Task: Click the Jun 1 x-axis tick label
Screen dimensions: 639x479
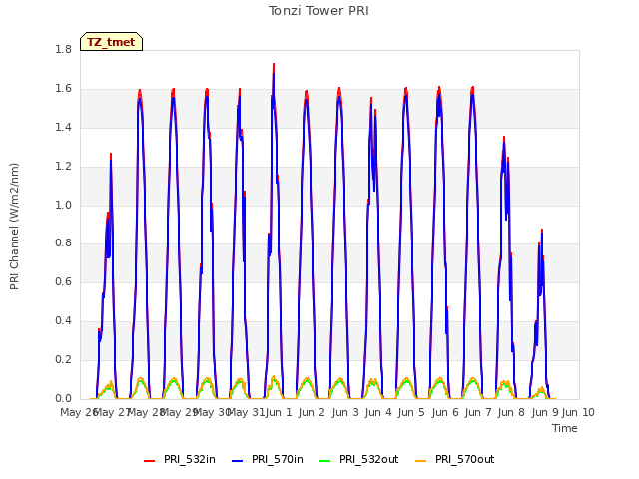Action: point(279,412)
